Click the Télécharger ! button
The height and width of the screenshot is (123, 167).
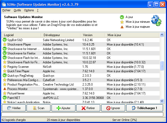(145, 108)
